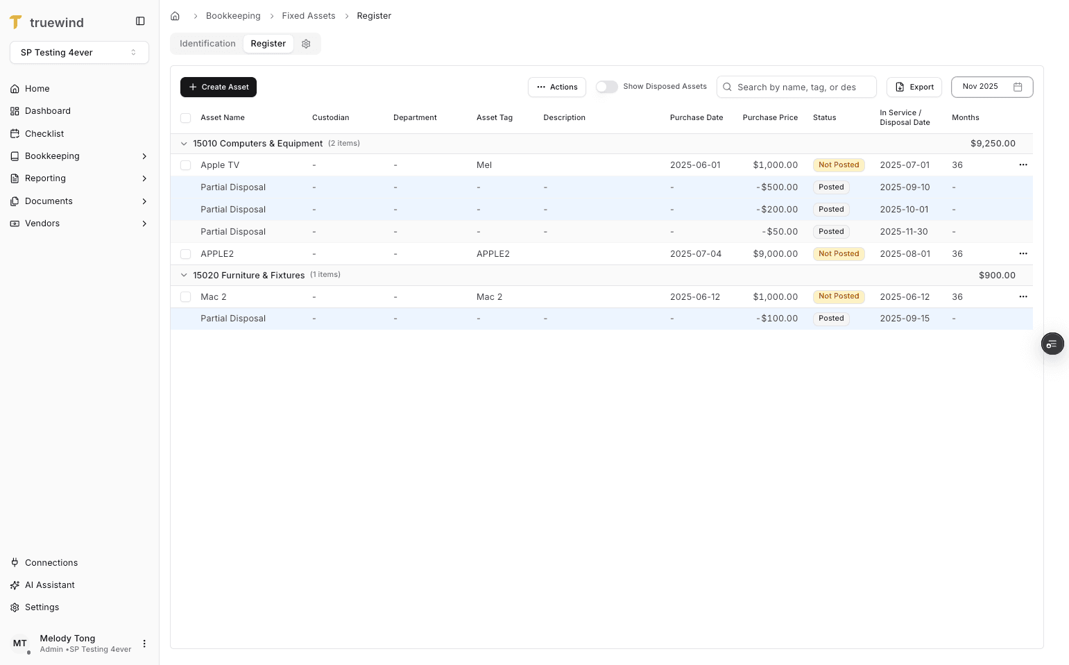The image size is (1069, 665).
Task: Open the SP Testing 4ever workspace selector
Action: (78, 52)
